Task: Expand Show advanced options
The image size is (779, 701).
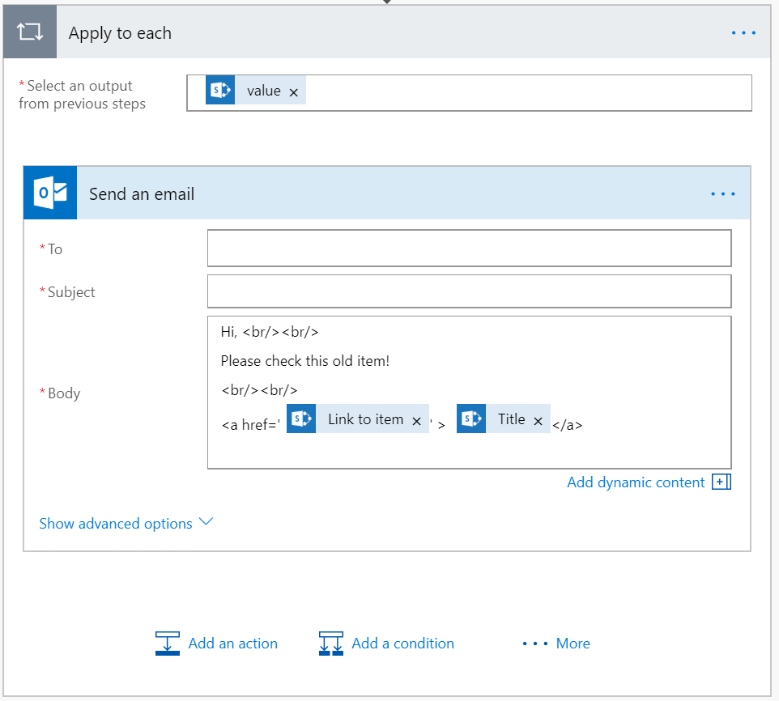Action: click(x=116, y=523)
